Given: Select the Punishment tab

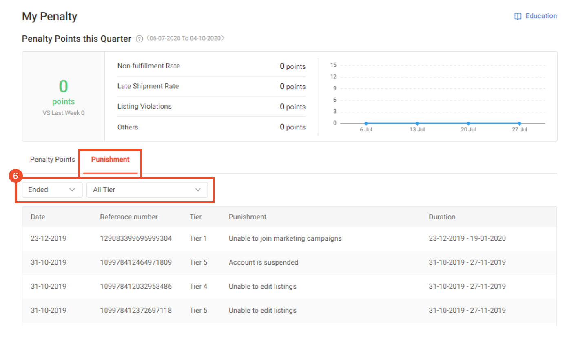Looking at the screenshot, I should pyautogui.click(x=110, y=160).
